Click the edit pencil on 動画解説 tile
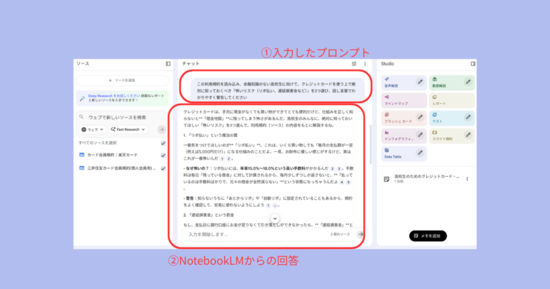 click(467, 82)
